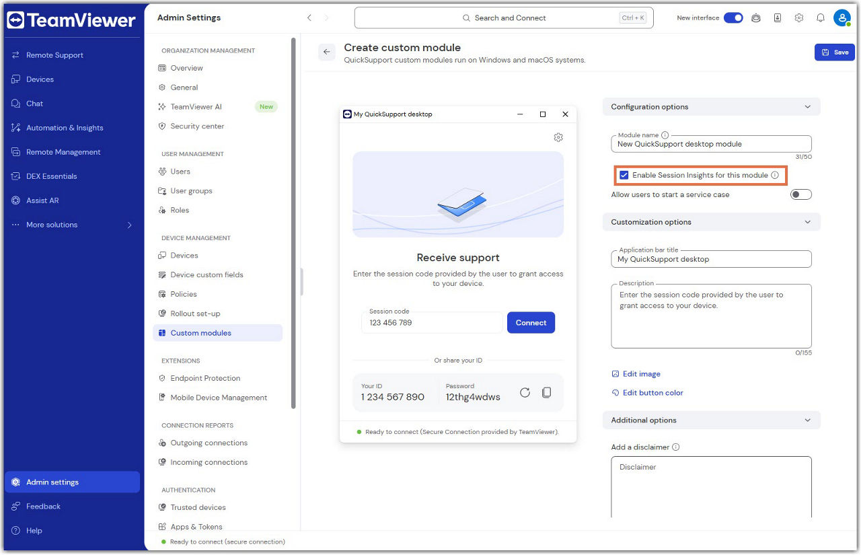Click the Edit image link
The width and height of the screenshot is (861, 555).
click(641, 374)
